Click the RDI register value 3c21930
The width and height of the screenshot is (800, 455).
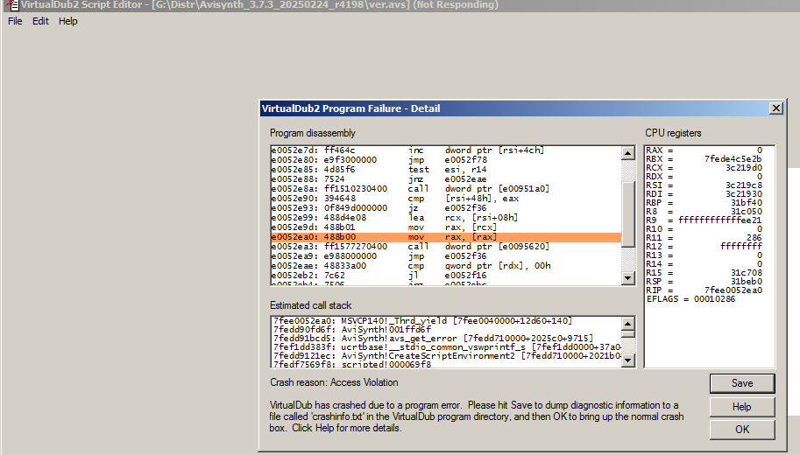744,193
